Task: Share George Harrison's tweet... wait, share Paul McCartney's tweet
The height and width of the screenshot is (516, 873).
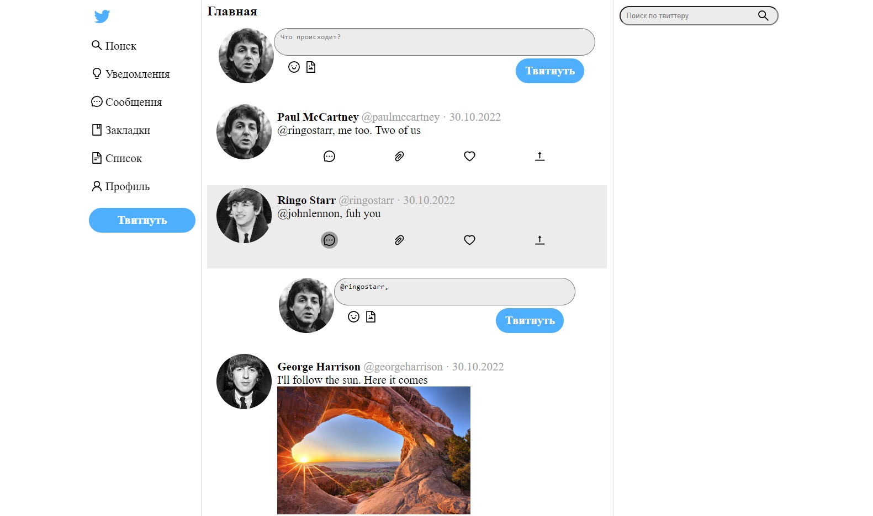Action: [x=539, y=156]
